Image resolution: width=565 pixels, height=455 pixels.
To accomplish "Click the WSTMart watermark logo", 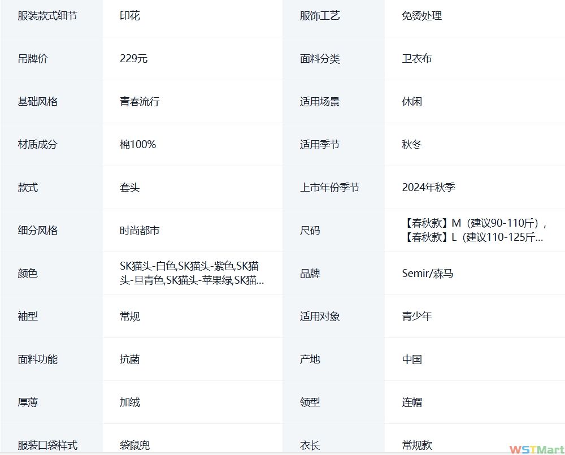I will click(x=536, y=449).
